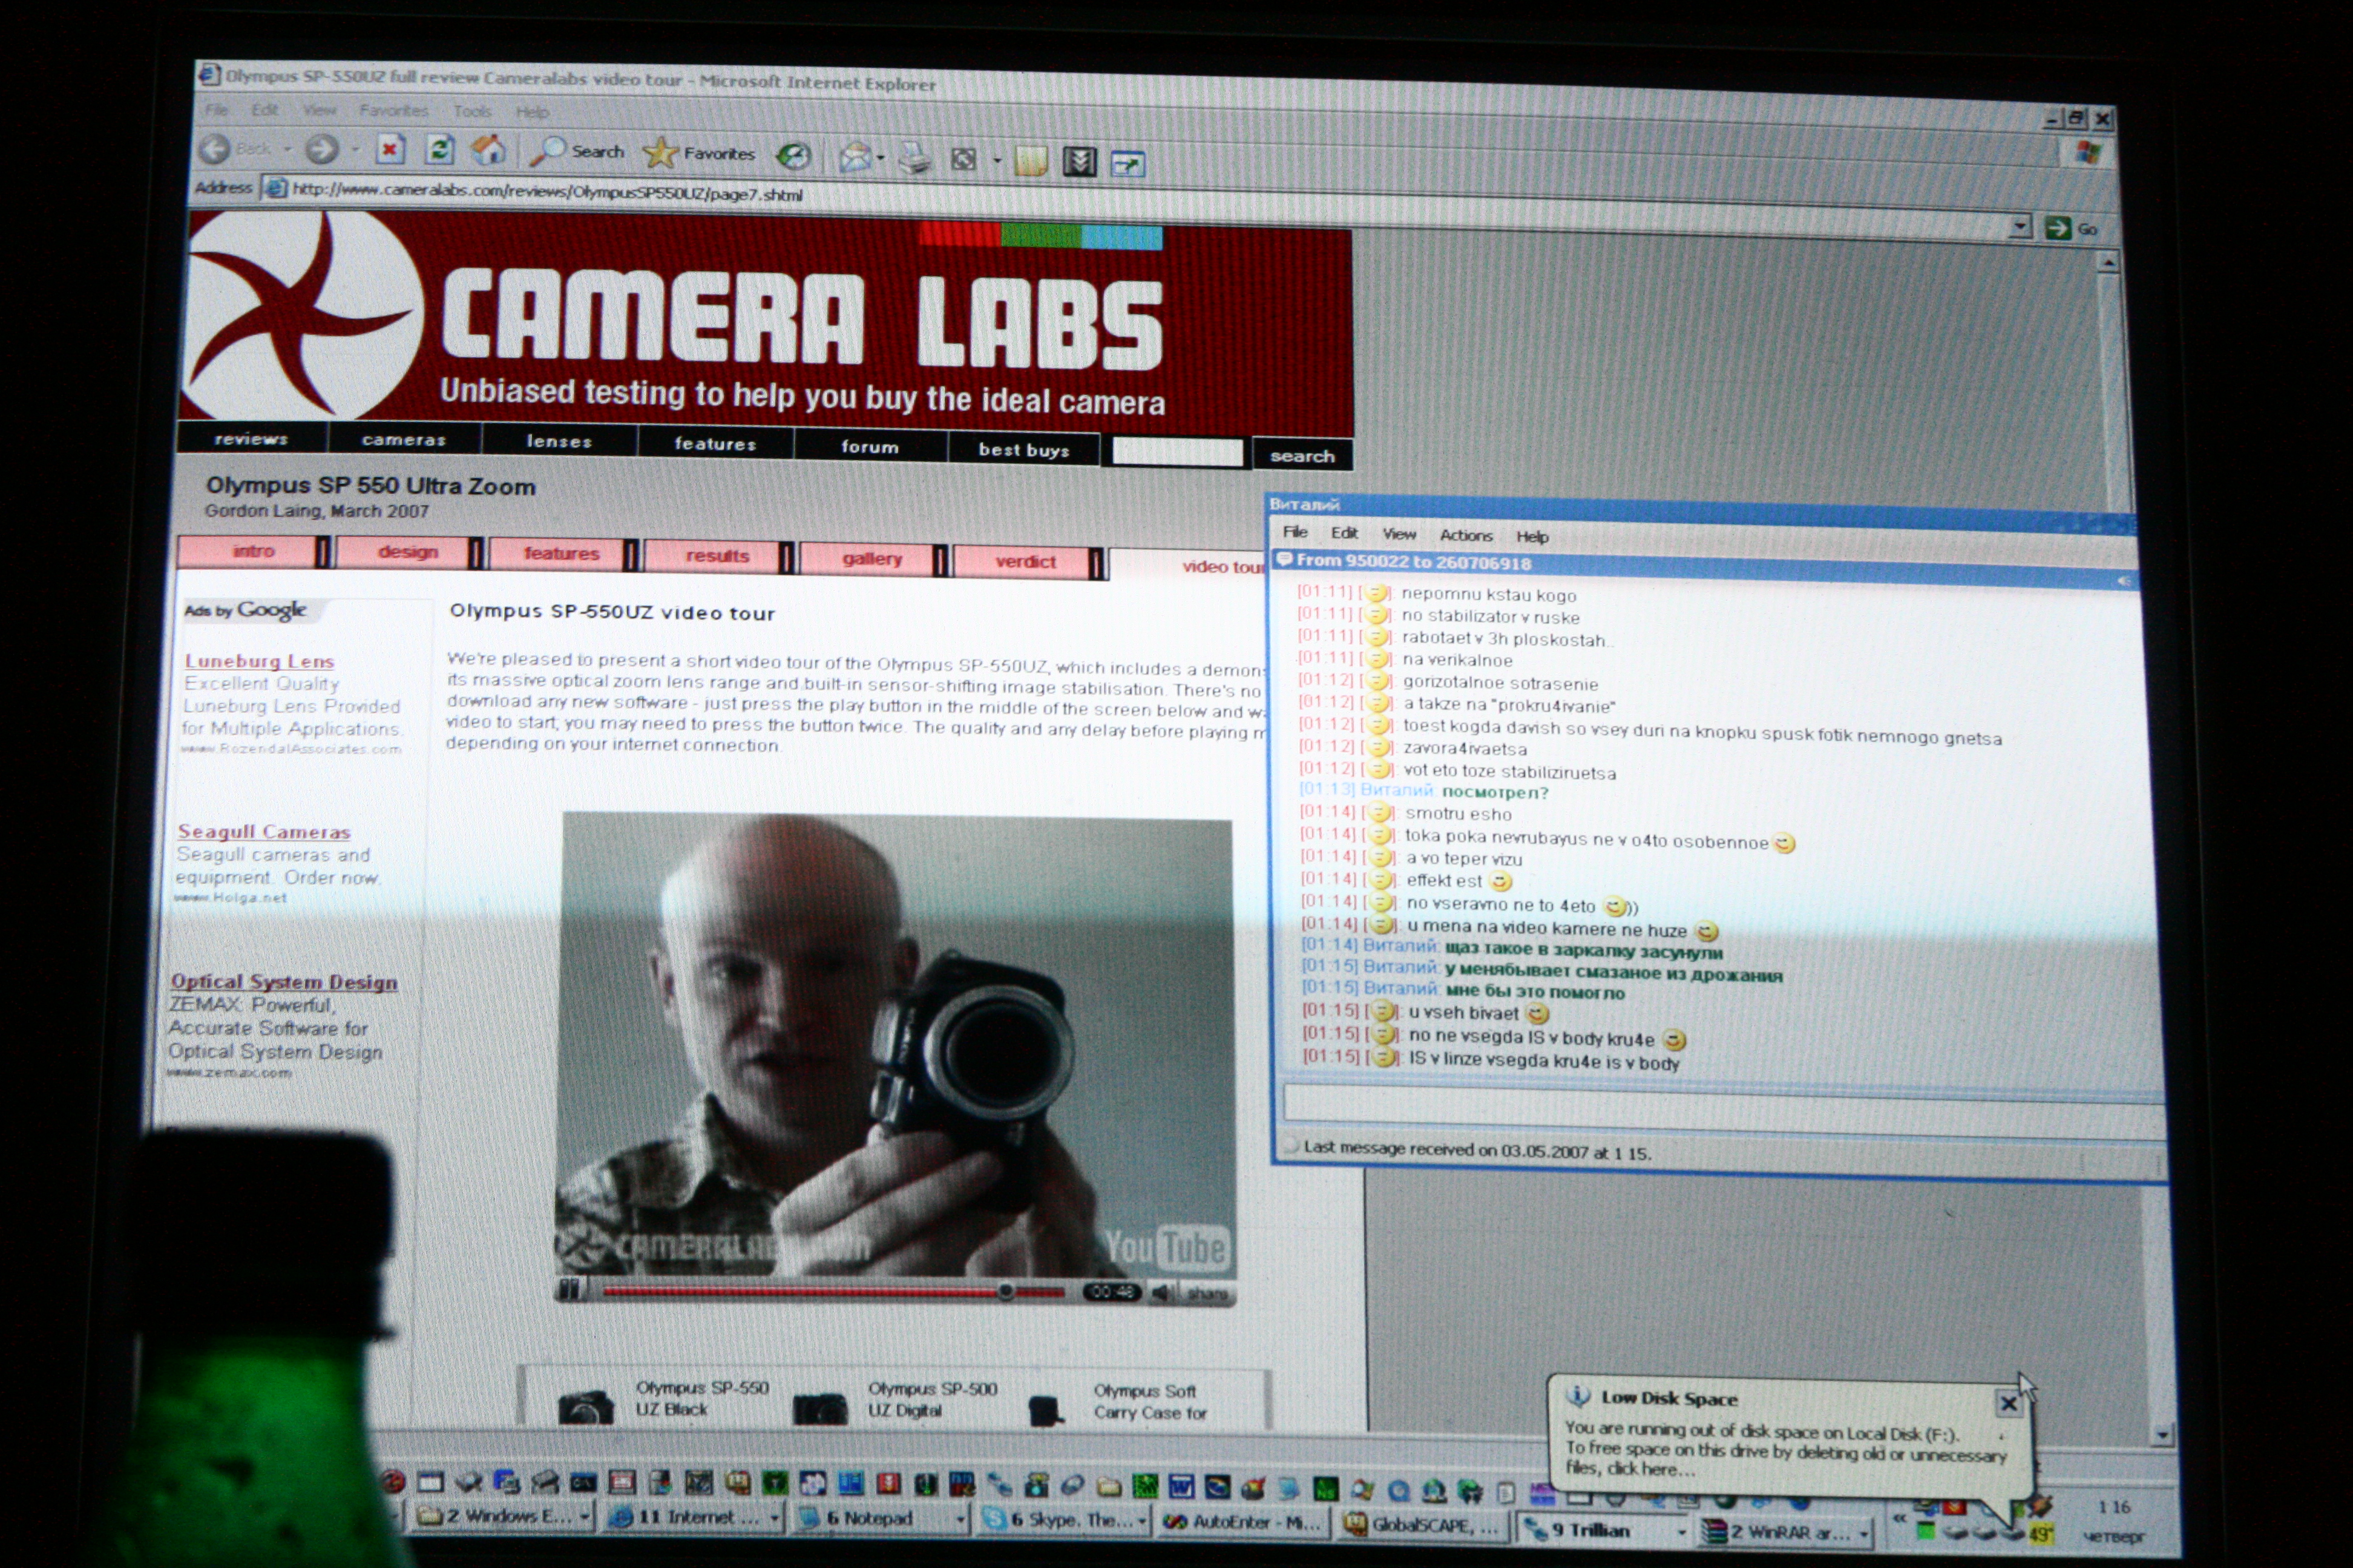Open the Actions menu in the chat window
This screenshot has width=2353, height=1568.
(1466, 536)
